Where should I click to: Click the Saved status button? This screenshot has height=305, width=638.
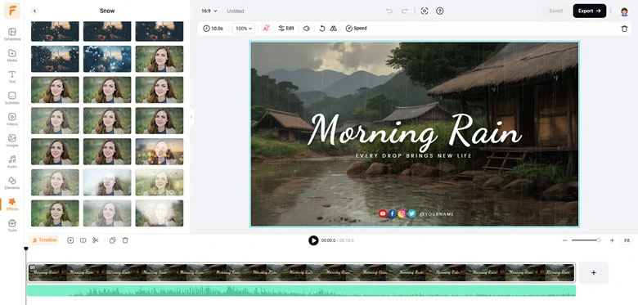[555, 11]
